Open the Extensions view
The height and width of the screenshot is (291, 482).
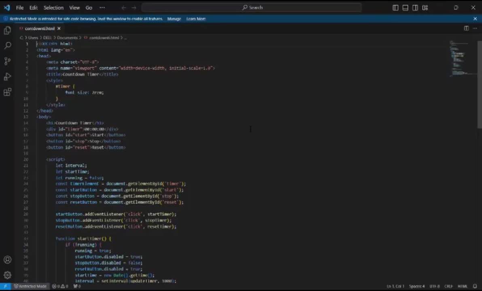(7, 93)
